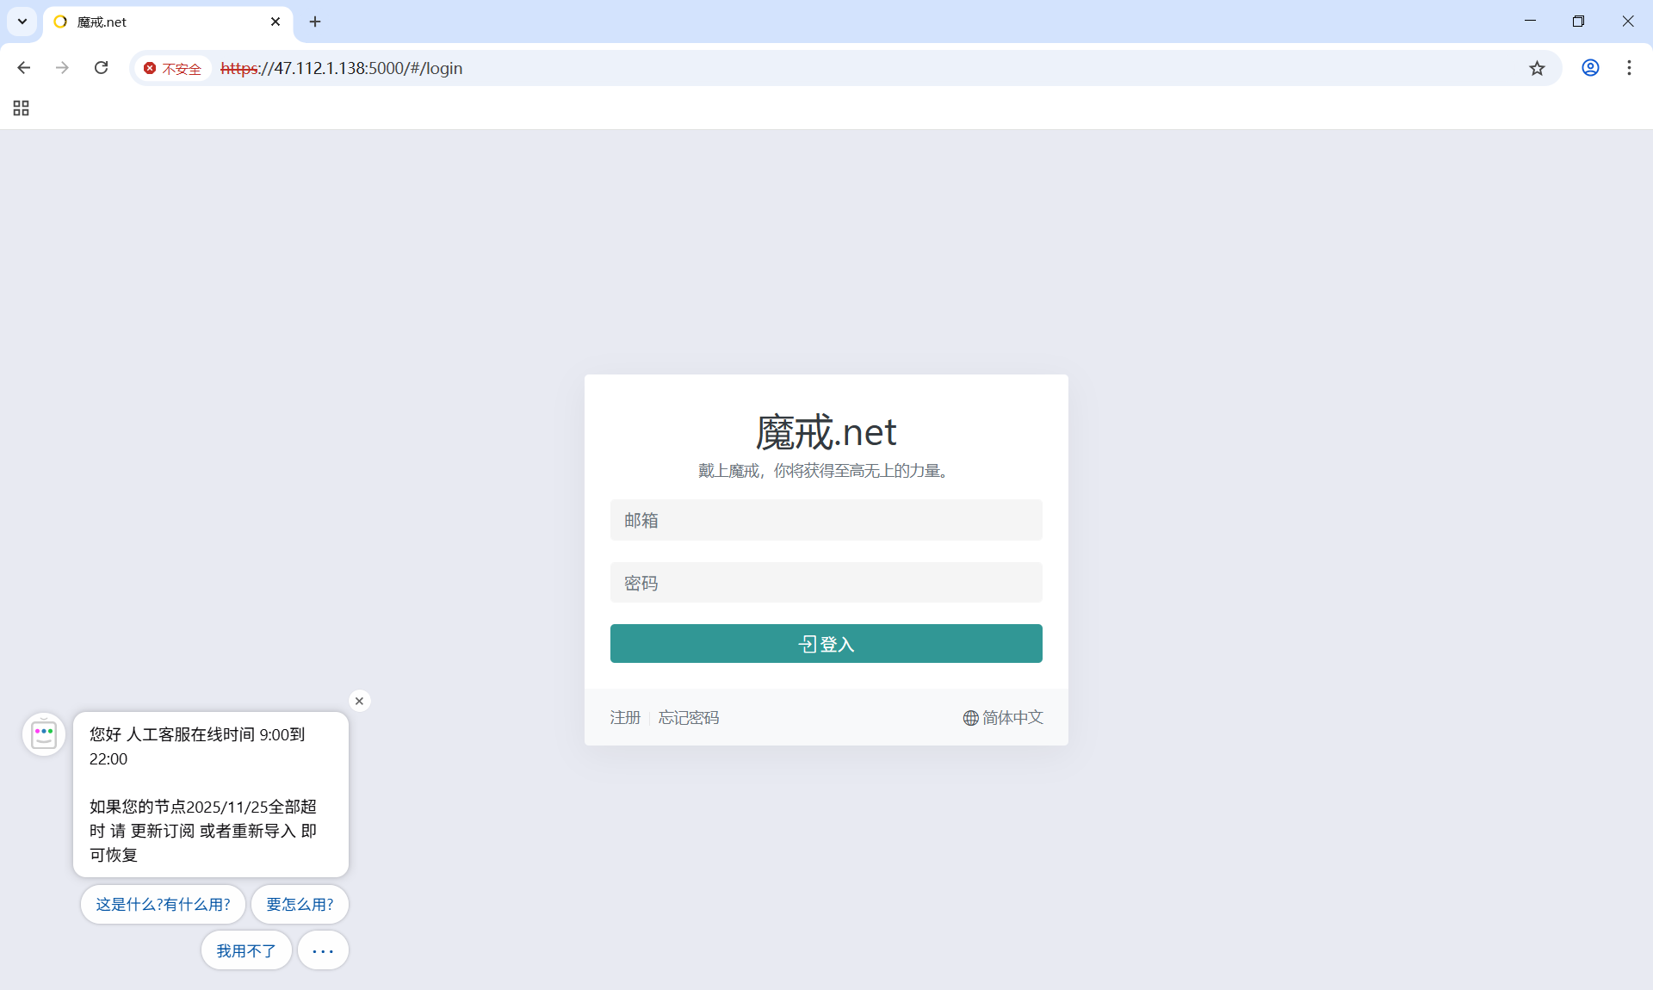The width and height of the screenshot is (1653, 990).
Task: Expand the tab search dropdown arrow
Action: point(22,22)
